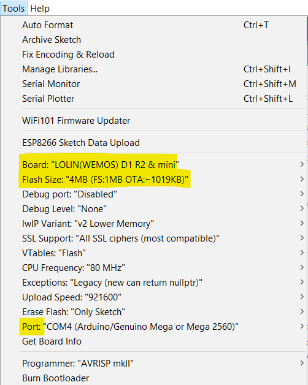Viewport: 308px width, 385px height.
Task: Click Fix Encoding & Reload
Action: pos(163,55)
